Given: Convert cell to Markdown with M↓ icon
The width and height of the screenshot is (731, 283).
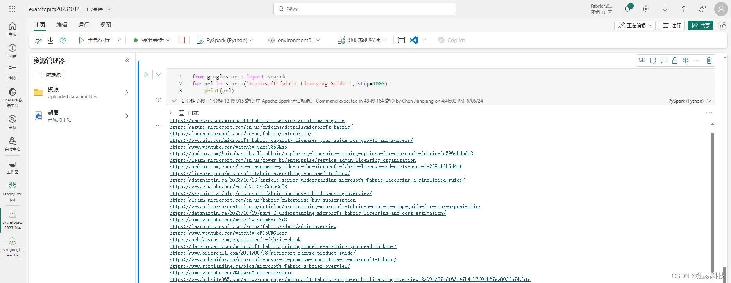Looking at the screenshot, I should coord(642,60).
